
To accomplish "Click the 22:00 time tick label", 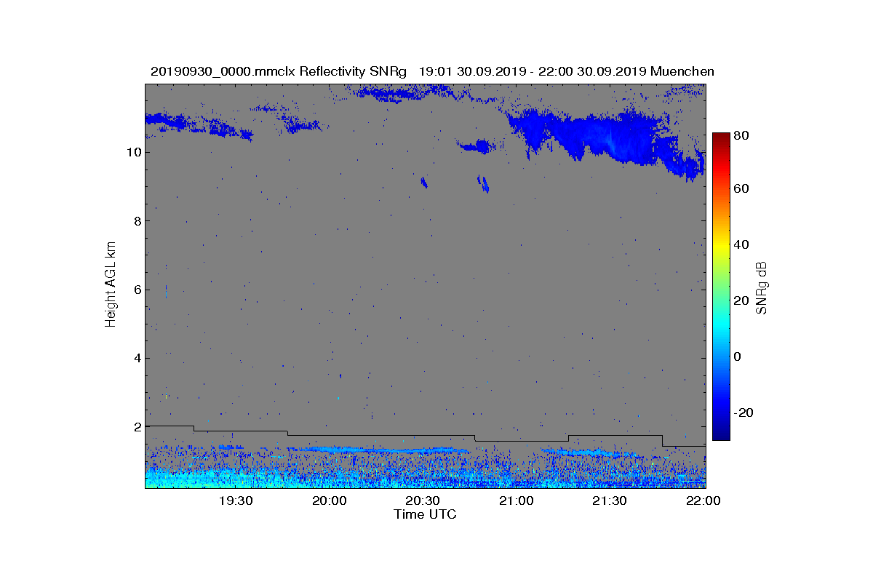I will 703,501.
